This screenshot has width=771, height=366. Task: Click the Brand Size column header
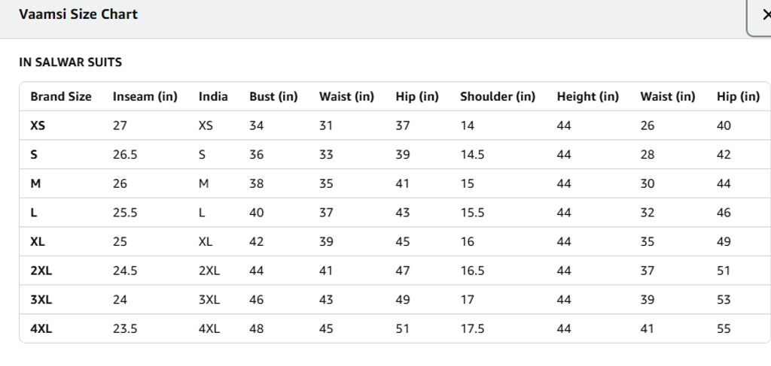[61, 96]
